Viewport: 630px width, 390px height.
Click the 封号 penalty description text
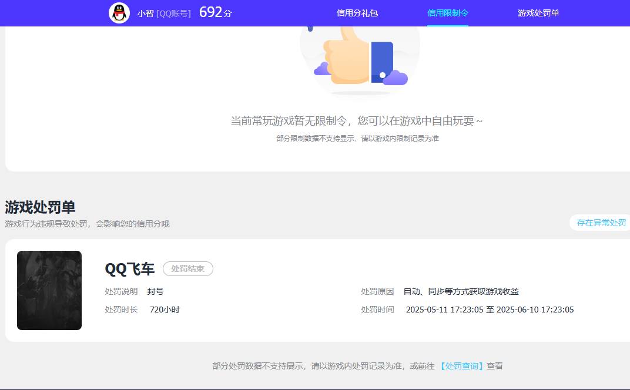pos(156,291)
